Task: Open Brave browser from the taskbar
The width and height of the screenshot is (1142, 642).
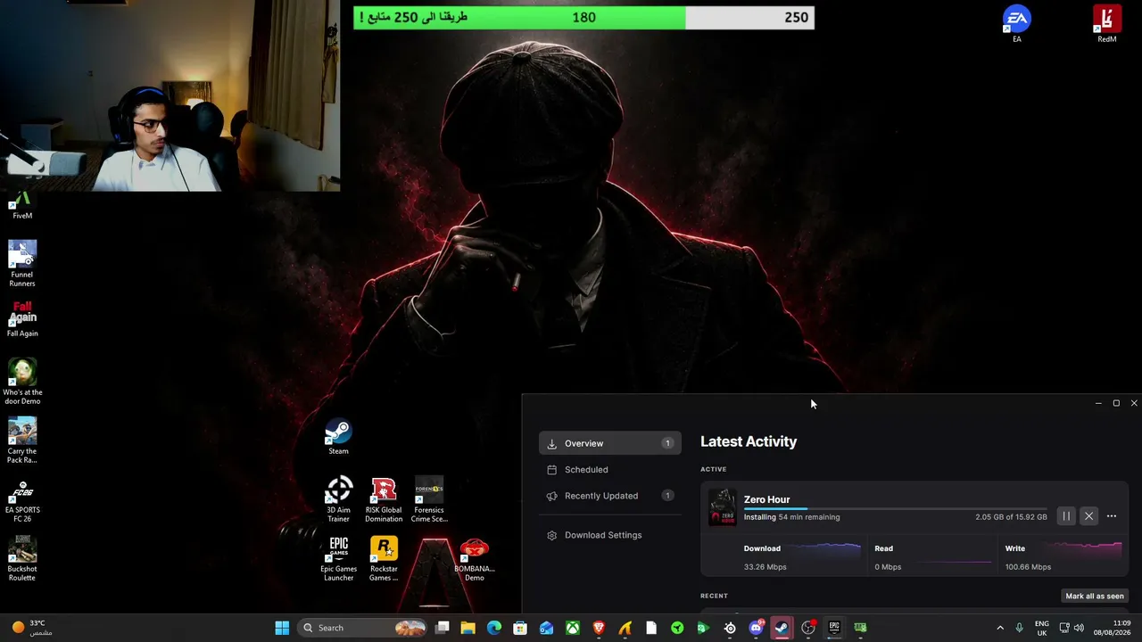Action: click(x=599, y=628)
